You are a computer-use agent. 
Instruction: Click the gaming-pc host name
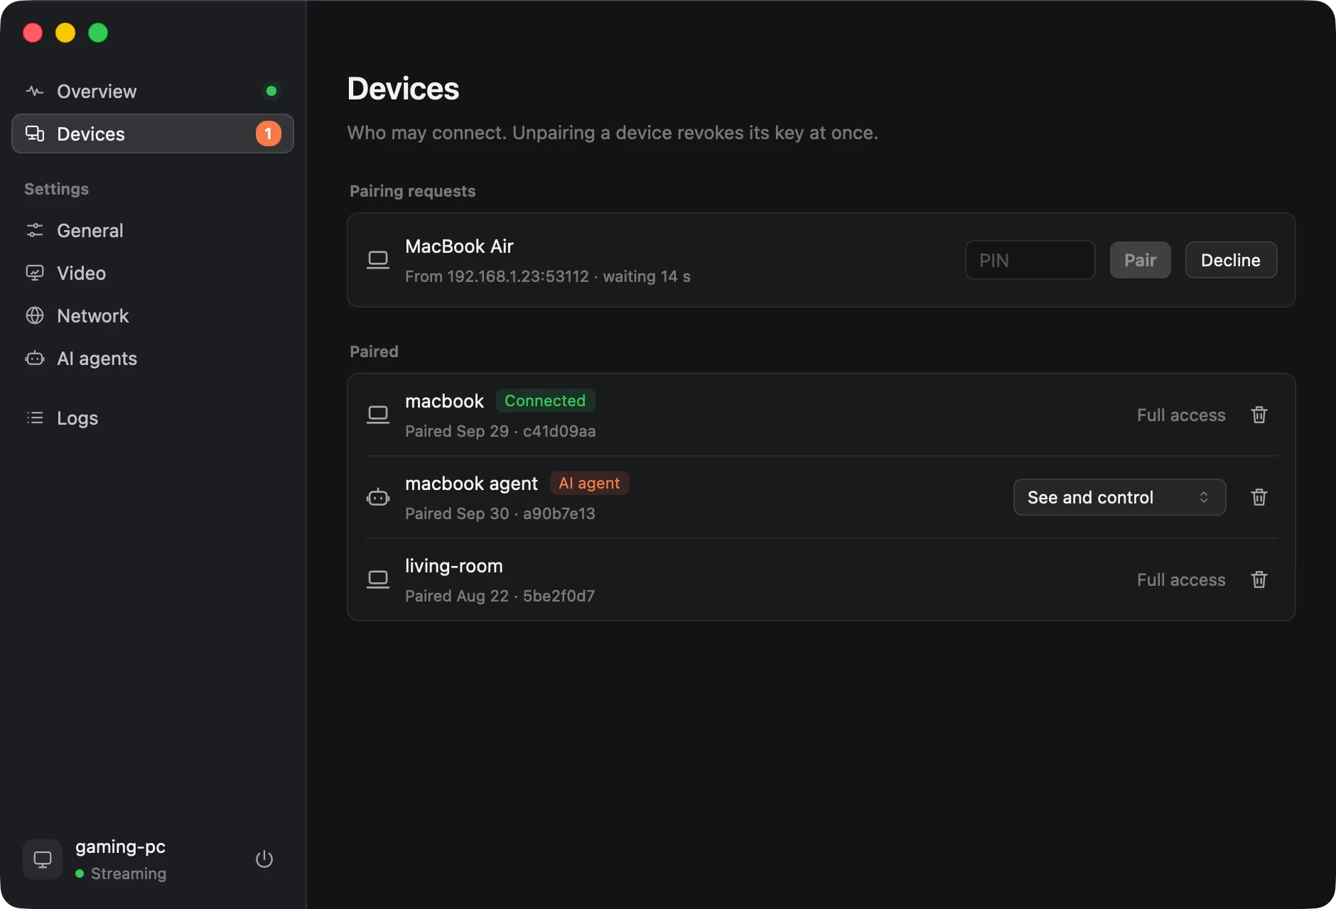[120, 847]
